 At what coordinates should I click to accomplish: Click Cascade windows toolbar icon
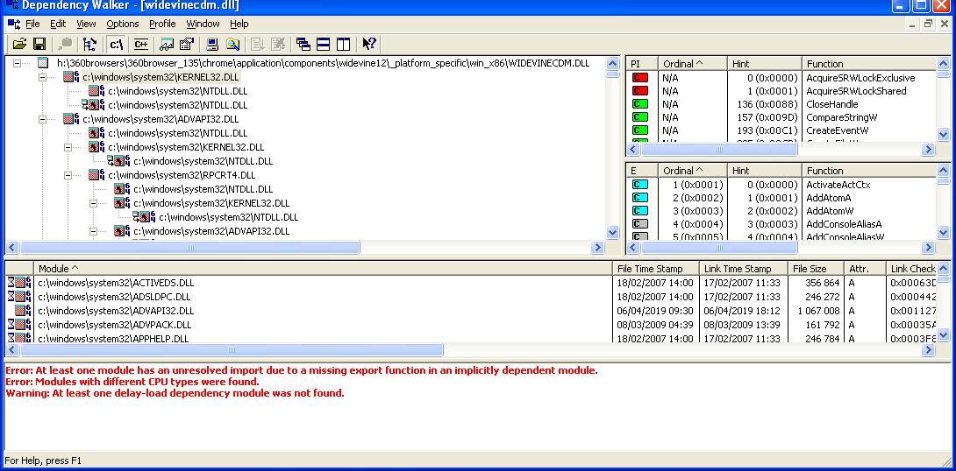tap(303, 44)
